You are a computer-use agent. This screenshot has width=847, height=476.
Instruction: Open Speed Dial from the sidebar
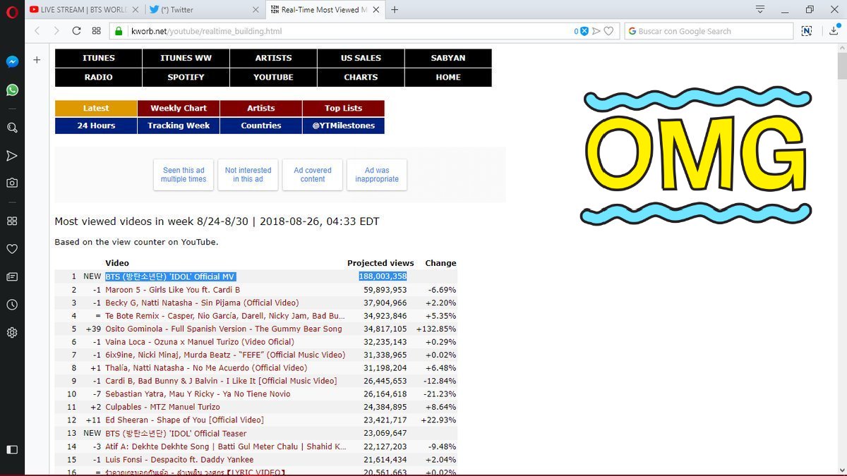(x=12, y=221)
